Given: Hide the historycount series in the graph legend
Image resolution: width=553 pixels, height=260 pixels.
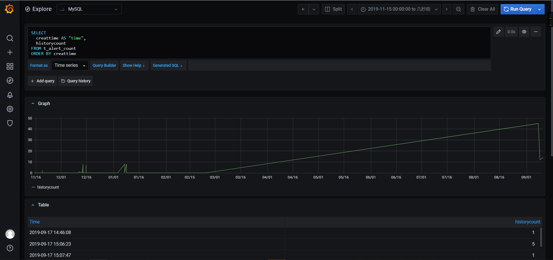Looking at the screenshot, I should [48, 187].
